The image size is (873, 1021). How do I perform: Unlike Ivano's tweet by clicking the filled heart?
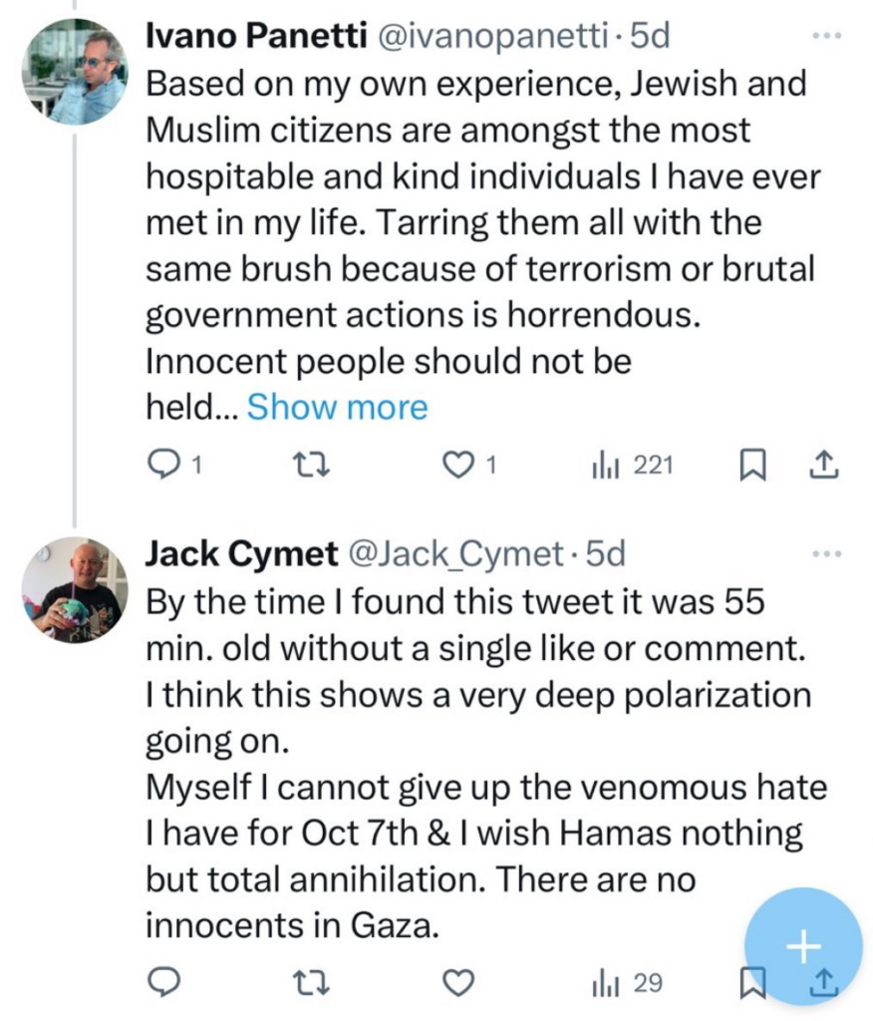[x=457, y=464]
